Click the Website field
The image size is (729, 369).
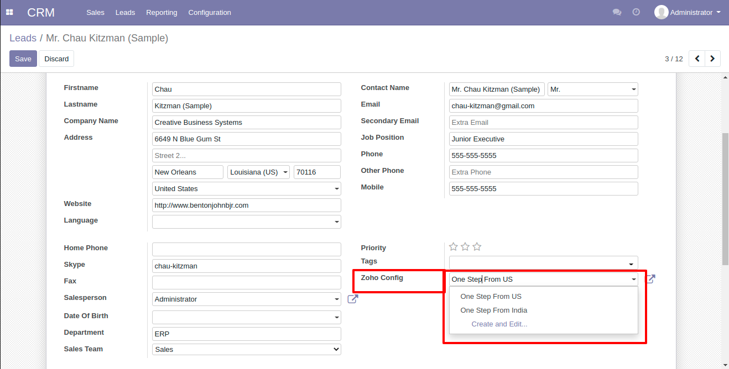[x=247, y=205]
